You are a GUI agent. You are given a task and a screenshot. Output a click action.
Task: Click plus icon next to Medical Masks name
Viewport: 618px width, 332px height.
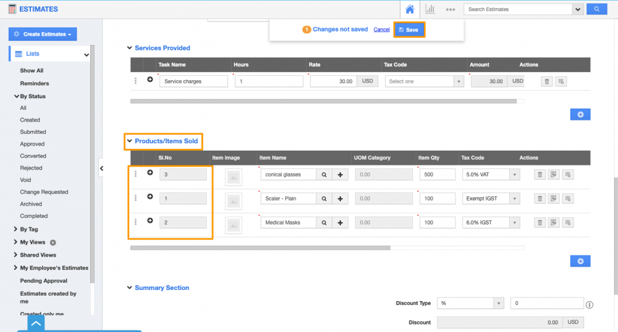tap(341, 223)
